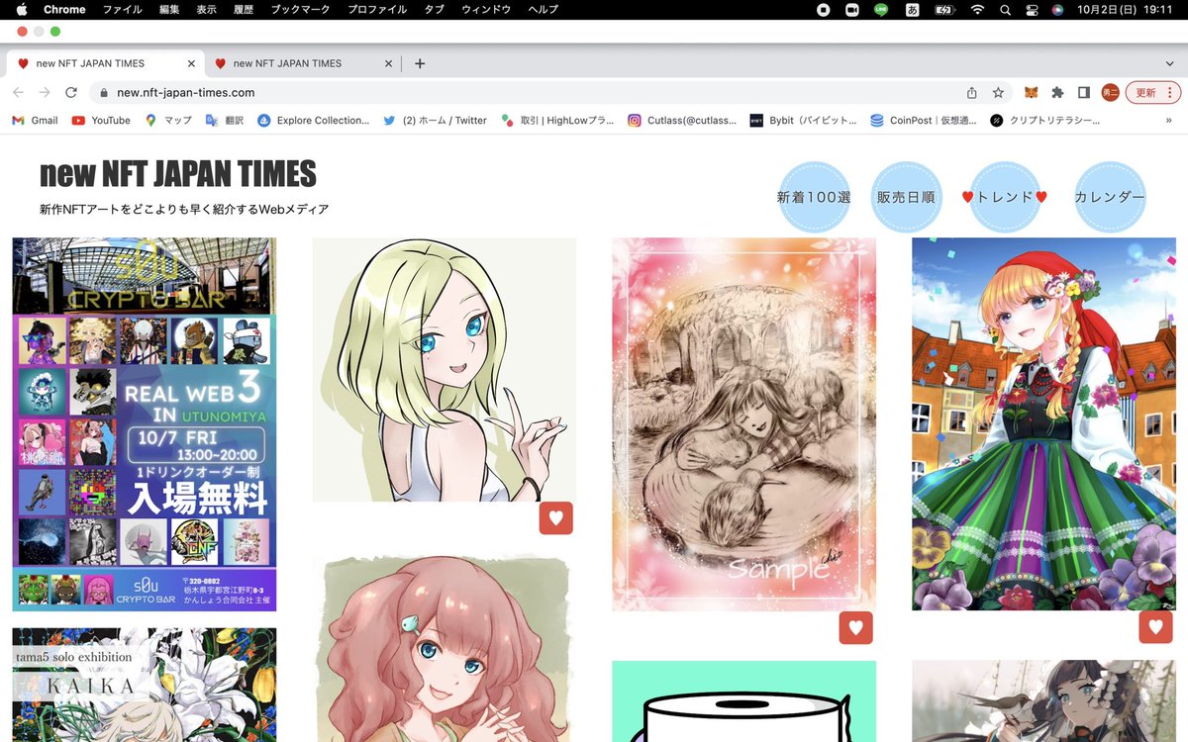
Task: Open the YouTube bookmark
Action: (101, 120)
